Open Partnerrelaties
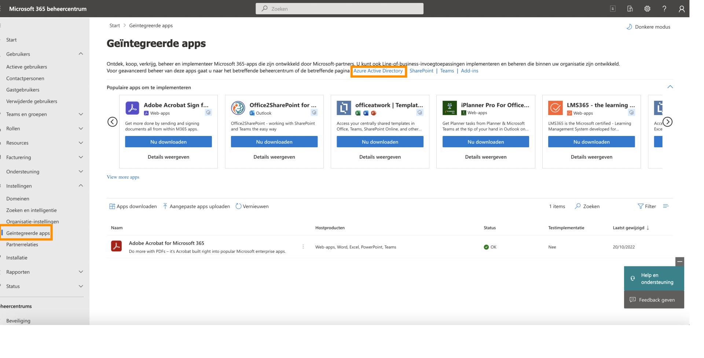Image resolution: width=704 pixels, height=358 pixels. [22, 244]
